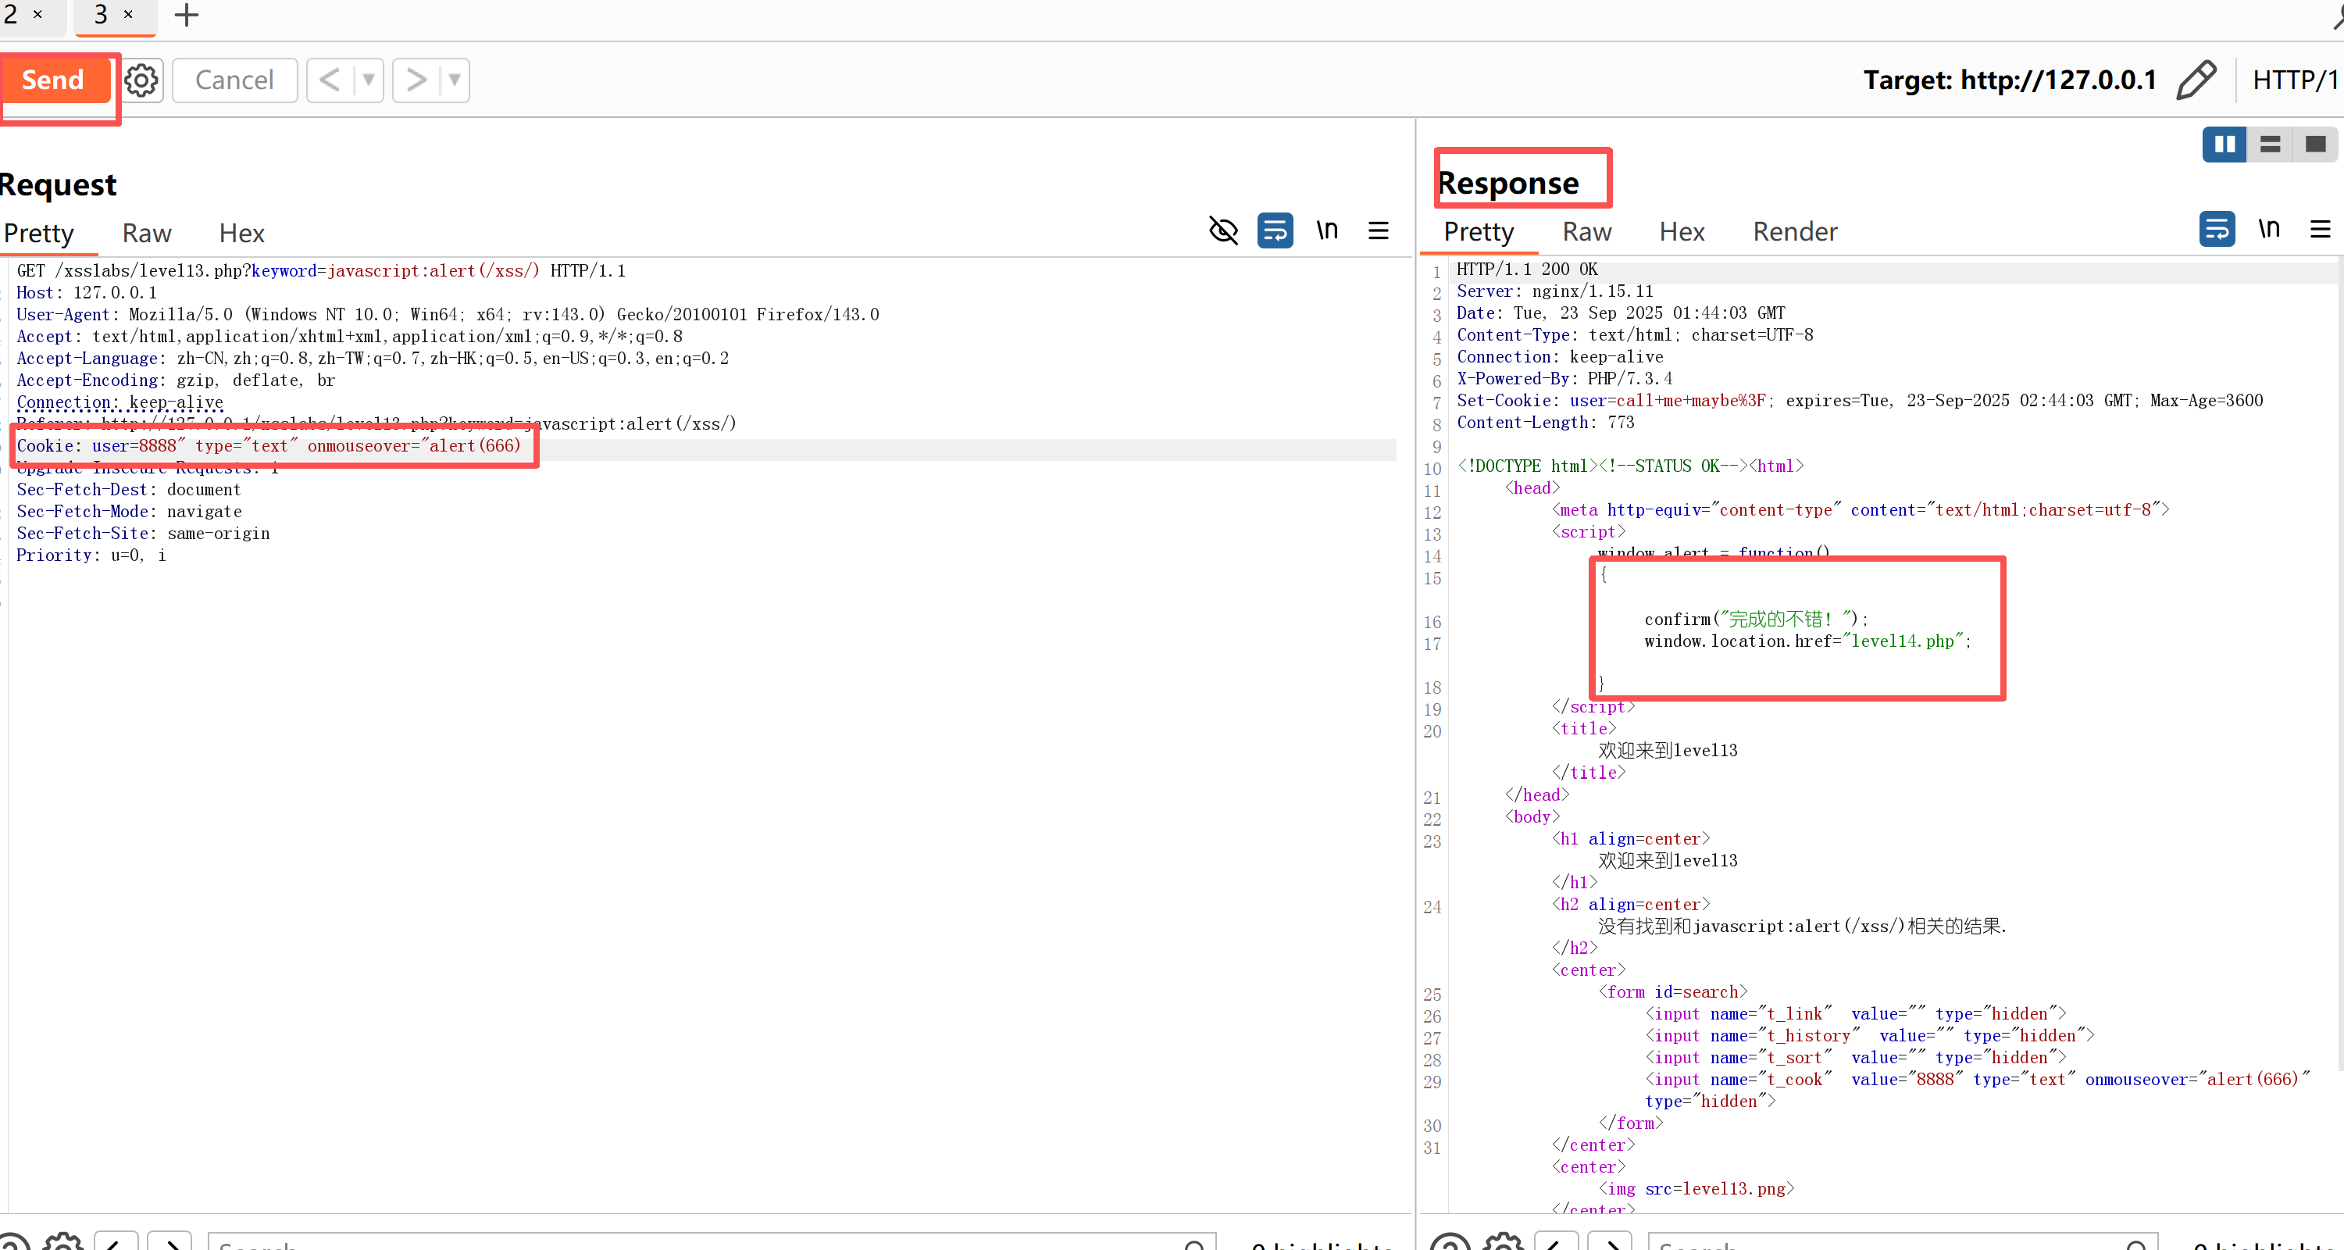
Task: Open Response search settings gear
Action: pyautogui.click(x=1504, y=1242)
